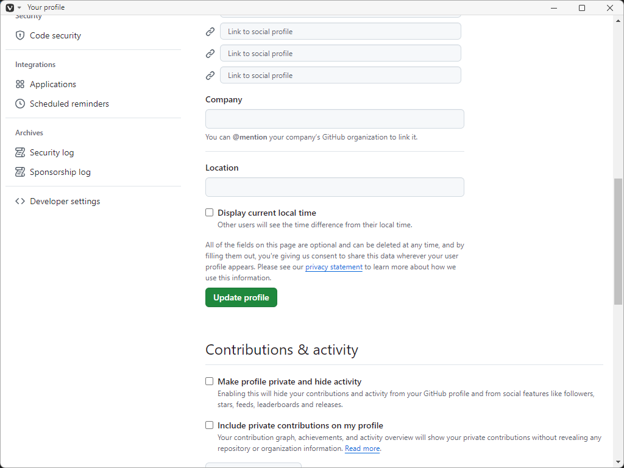The height and width of the screenshot is (468, 624).
Task: Click the Developer settings code brackets icon
Action: [20, 201]
